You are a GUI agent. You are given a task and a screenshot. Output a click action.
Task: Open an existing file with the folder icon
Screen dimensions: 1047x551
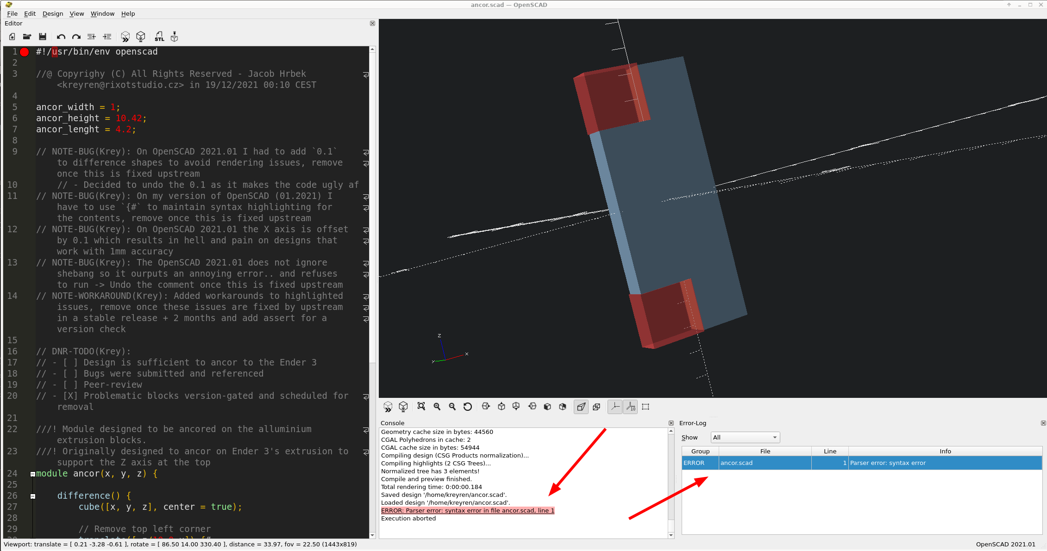coord(27,37)
